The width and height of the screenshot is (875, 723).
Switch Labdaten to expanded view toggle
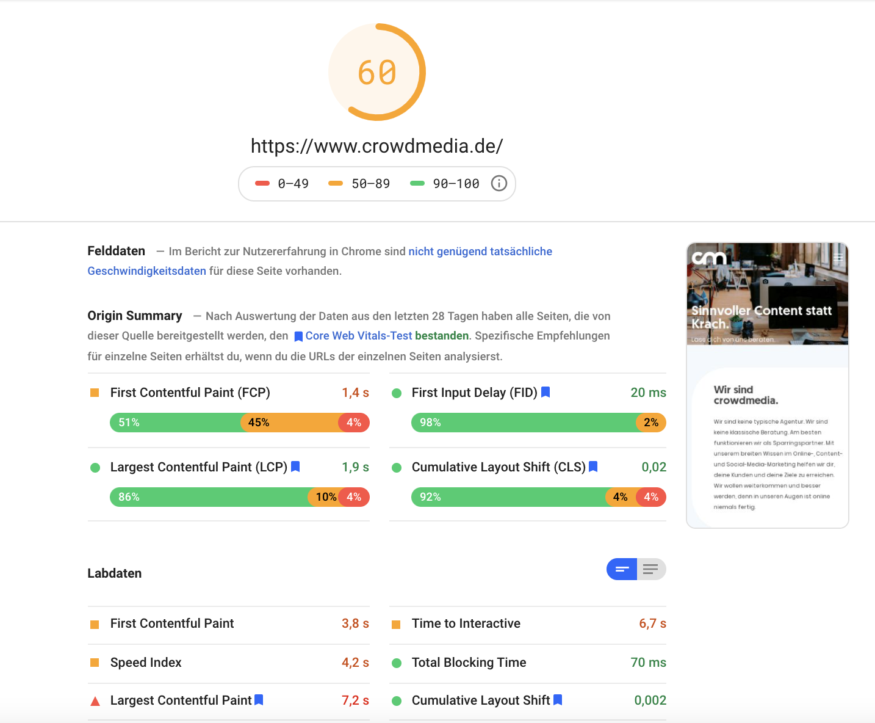coord(651,569)
